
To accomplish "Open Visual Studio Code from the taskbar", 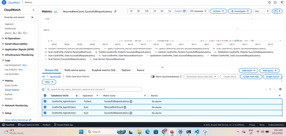I will point(197,132).
